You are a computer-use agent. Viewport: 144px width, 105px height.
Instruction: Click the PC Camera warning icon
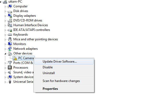click(x=15, y=58)
